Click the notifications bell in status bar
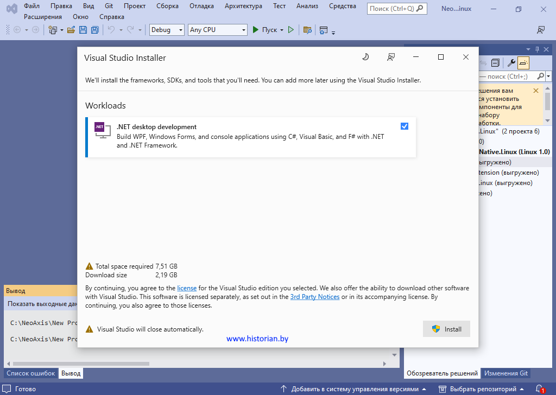The height and width of the screenshot is (395, 556). (x=540, y=389)
